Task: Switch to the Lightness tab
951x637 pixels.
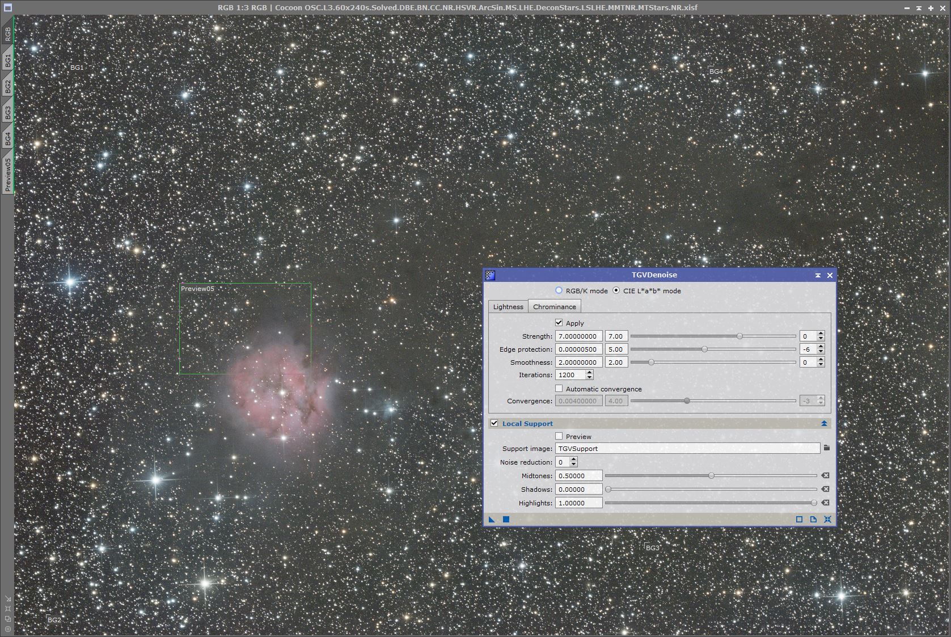Action: 508,306
